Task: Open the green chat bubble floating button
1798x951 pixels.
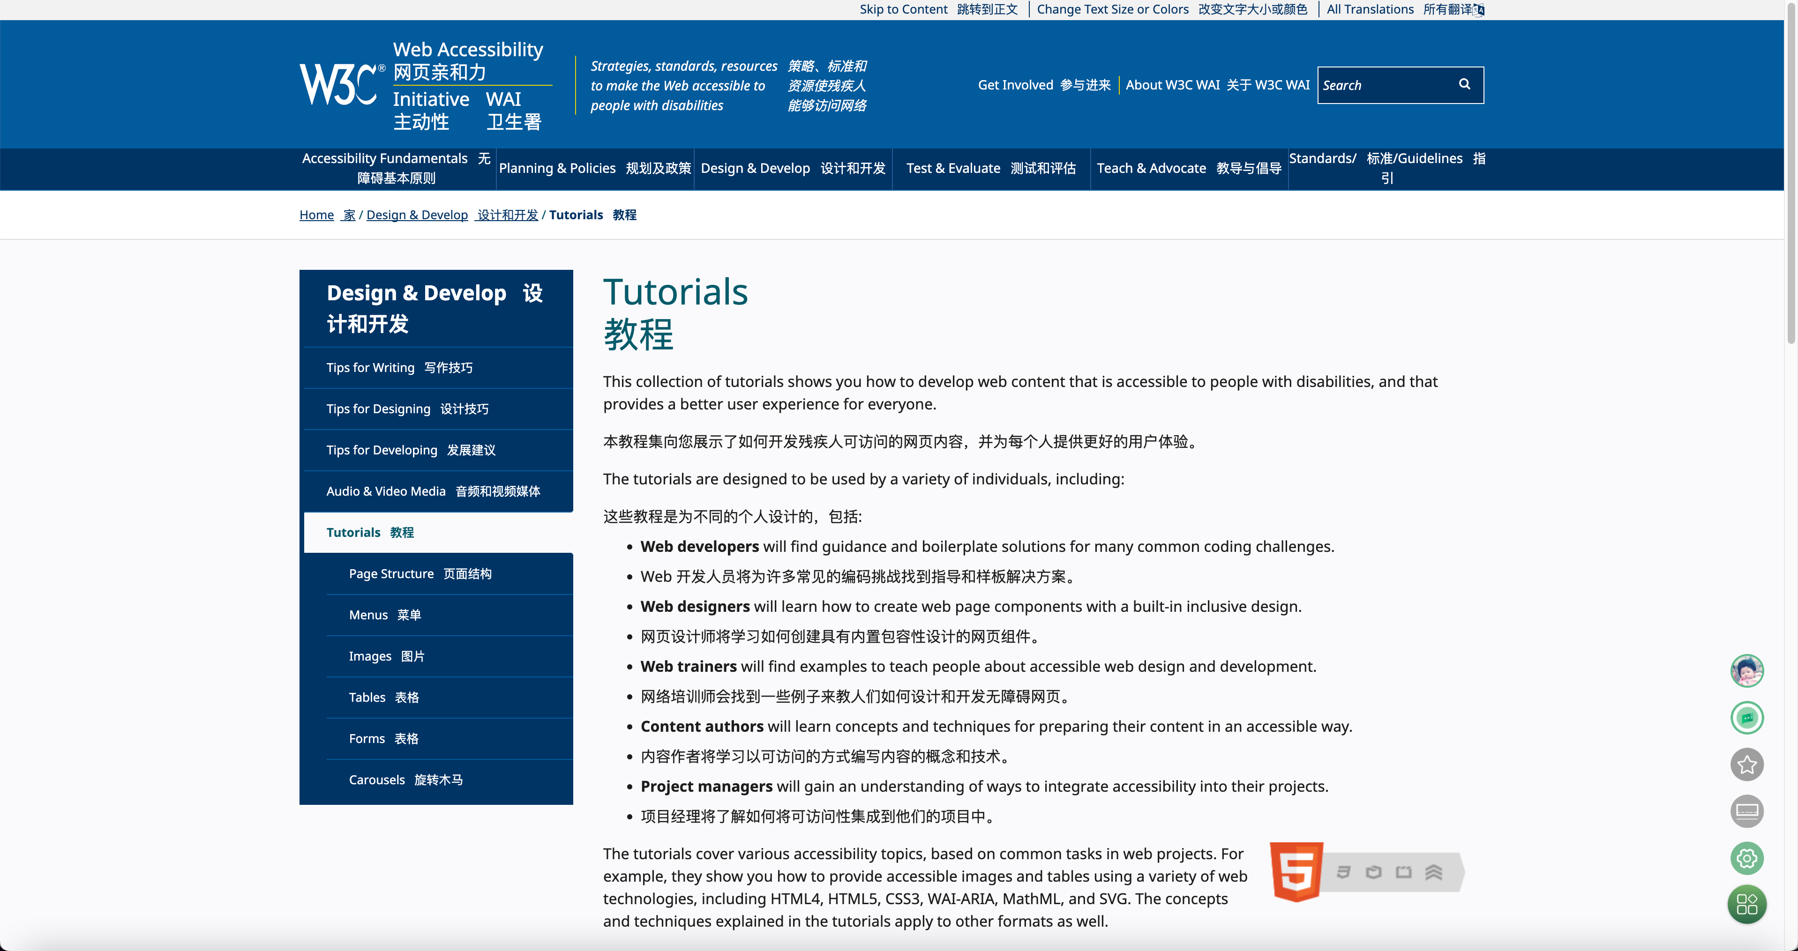Action: pyautogui.click(x=1746, y=717)
